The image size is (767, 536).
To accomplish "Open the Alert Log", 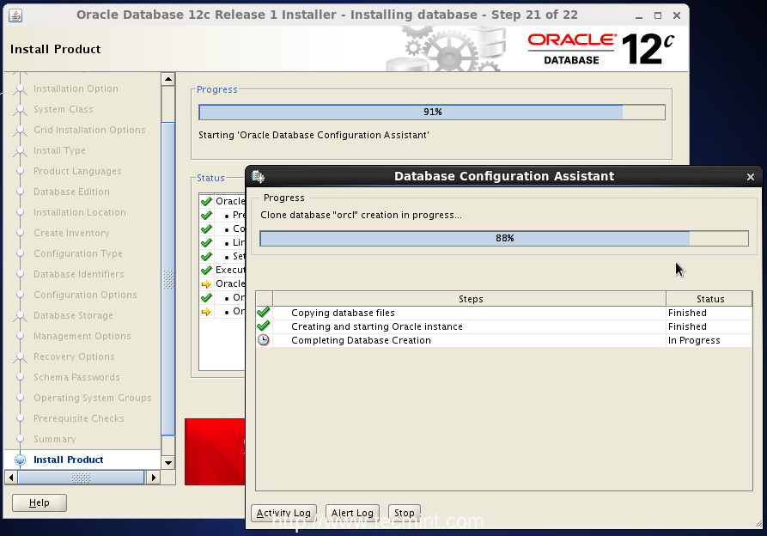I will pos(352,513).
